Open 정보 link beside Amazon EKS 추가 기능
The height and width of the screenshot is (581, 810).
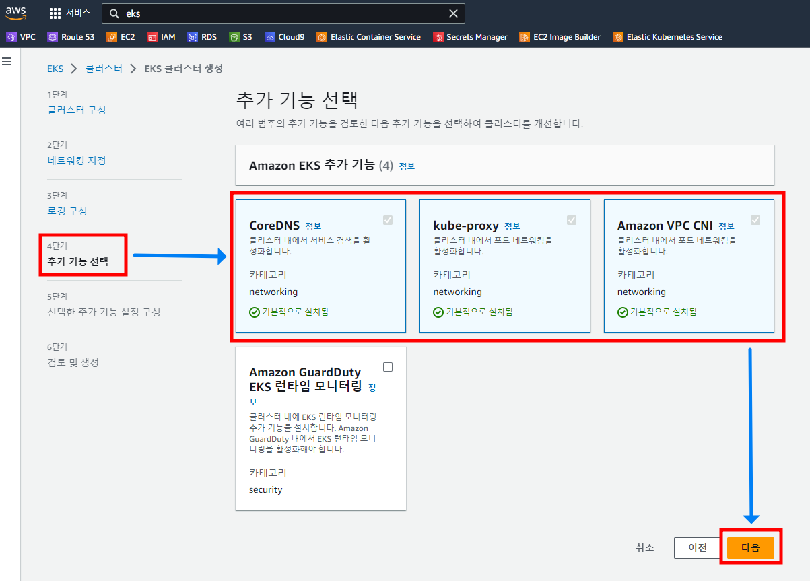tap(407, 166)
